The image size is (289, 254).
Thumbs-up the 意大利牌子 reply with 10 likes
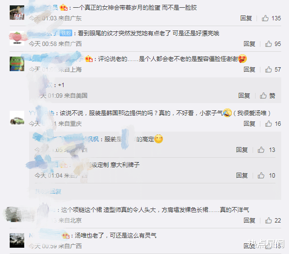coord(261,176)
